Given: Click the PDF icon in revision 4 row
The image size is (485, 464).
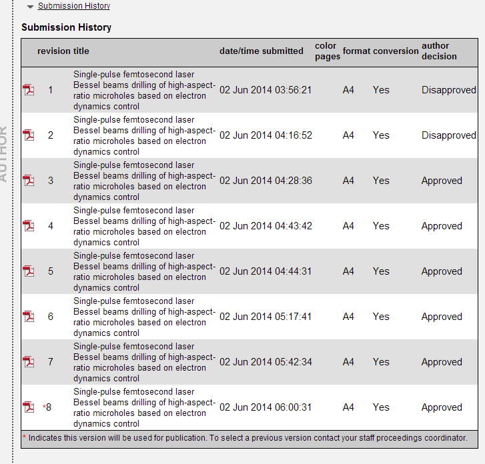Looking at the screenshot, I should 29,226.
